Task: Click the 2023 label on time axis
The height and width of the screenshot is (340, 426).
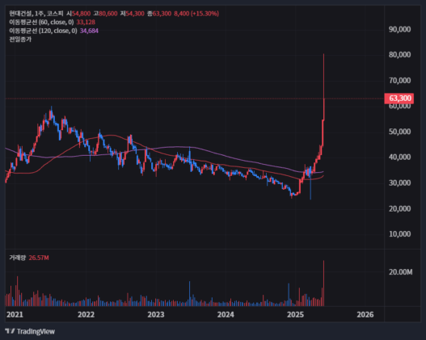Action: pyautogui.click(x=156, y=314)
